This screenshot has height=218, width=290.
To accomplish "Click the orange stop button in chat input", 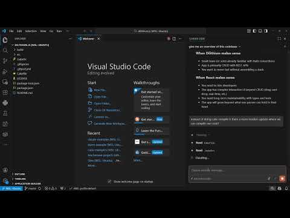I will pos(282,179).
